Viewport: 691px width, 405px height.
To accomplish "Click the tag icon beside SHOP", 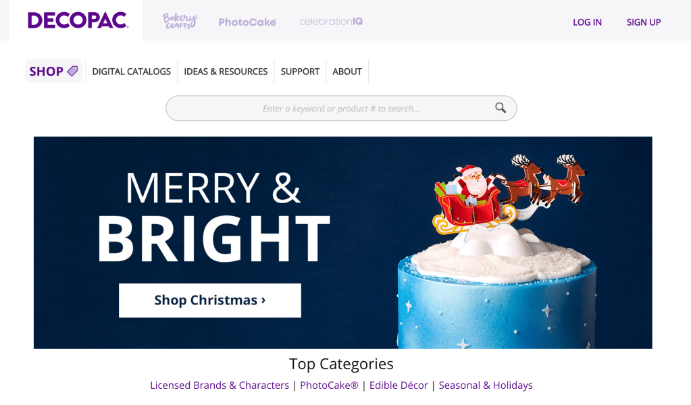I will click(72, 71).
